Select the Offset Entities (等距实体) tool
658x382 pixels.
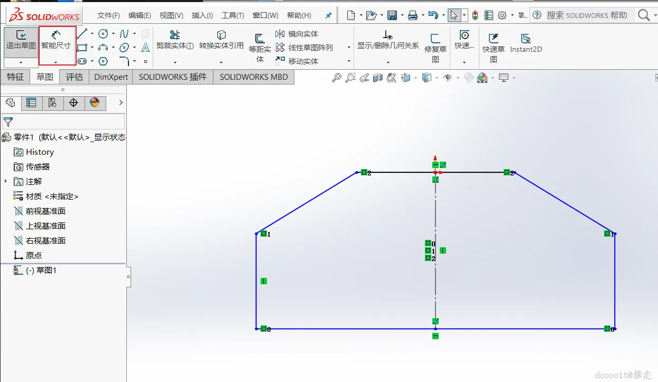coord(260,39)
